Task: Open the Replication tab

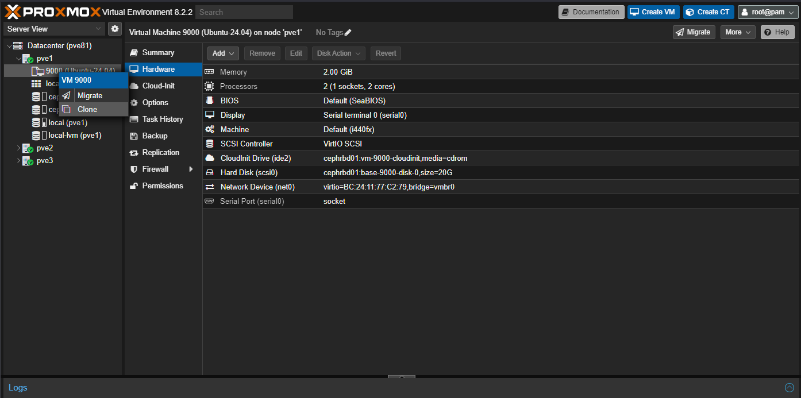Action: 163,153
